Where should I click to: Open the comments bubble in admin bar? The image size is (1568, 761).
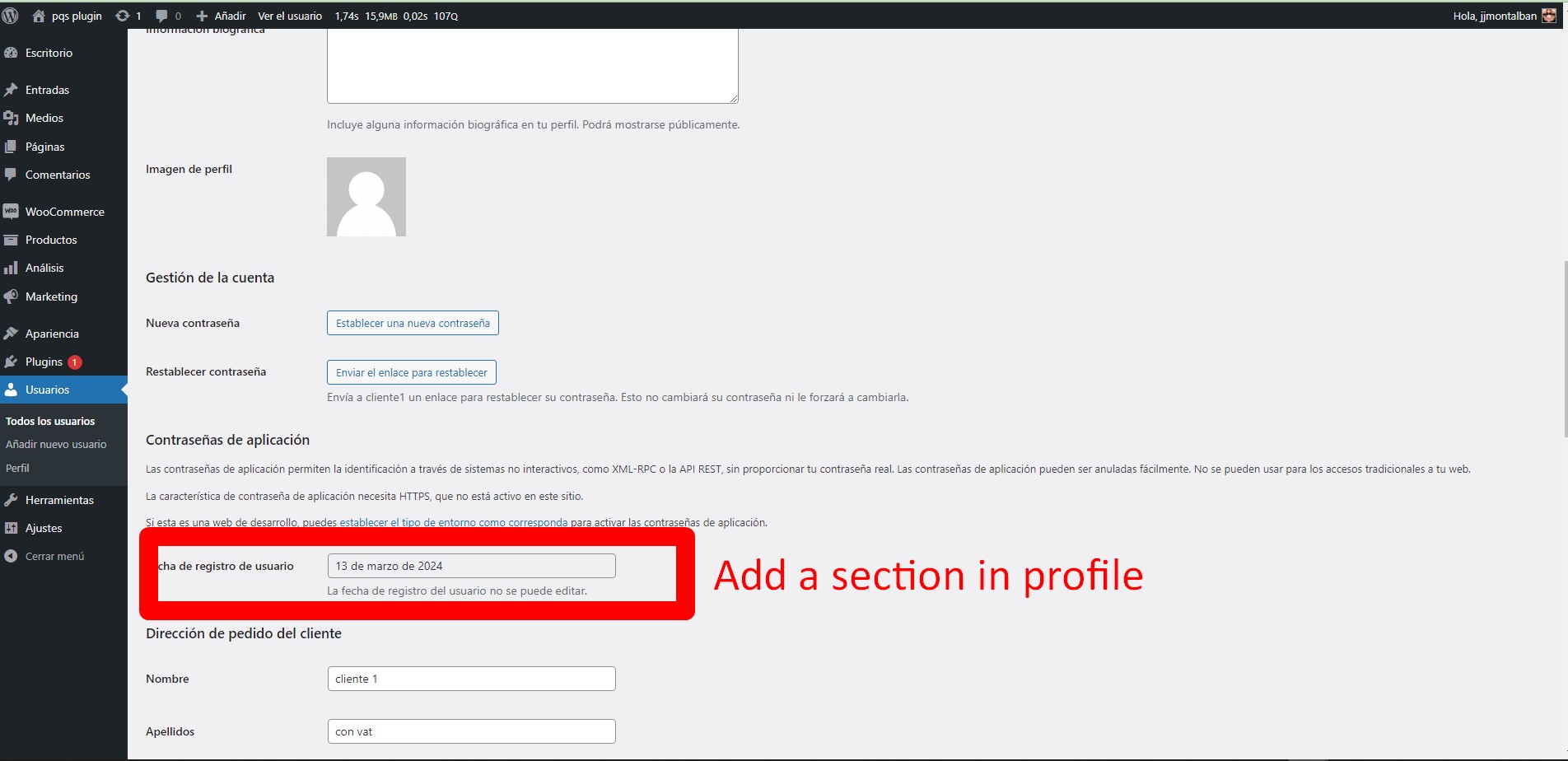[x=161, y=16]
